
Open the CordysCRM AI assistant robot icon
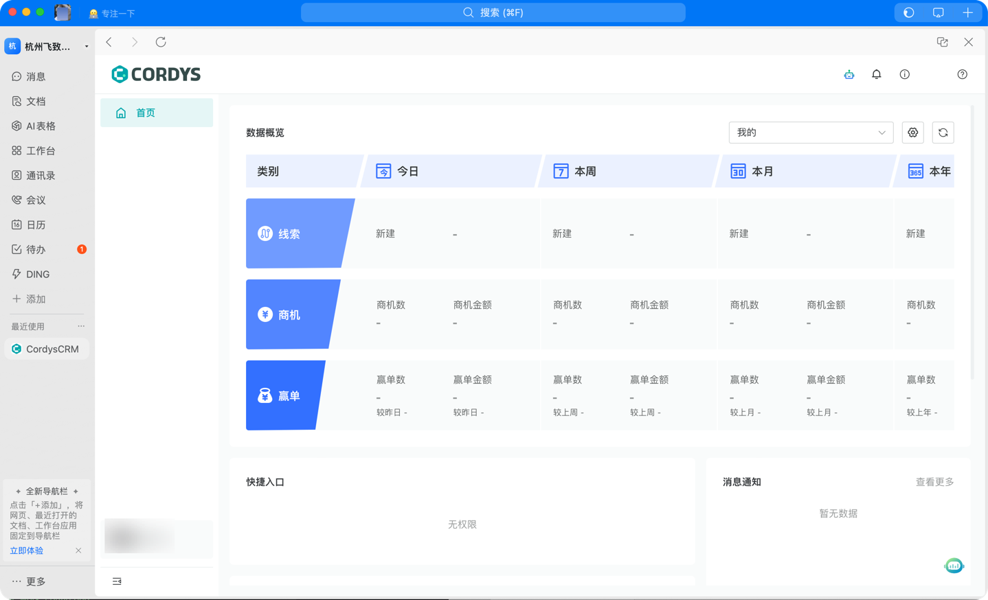click(x=849, y=74)
